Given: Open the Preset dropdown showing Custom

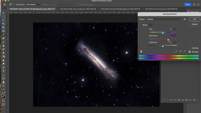Looking at the screenshot, I should 164,19.
